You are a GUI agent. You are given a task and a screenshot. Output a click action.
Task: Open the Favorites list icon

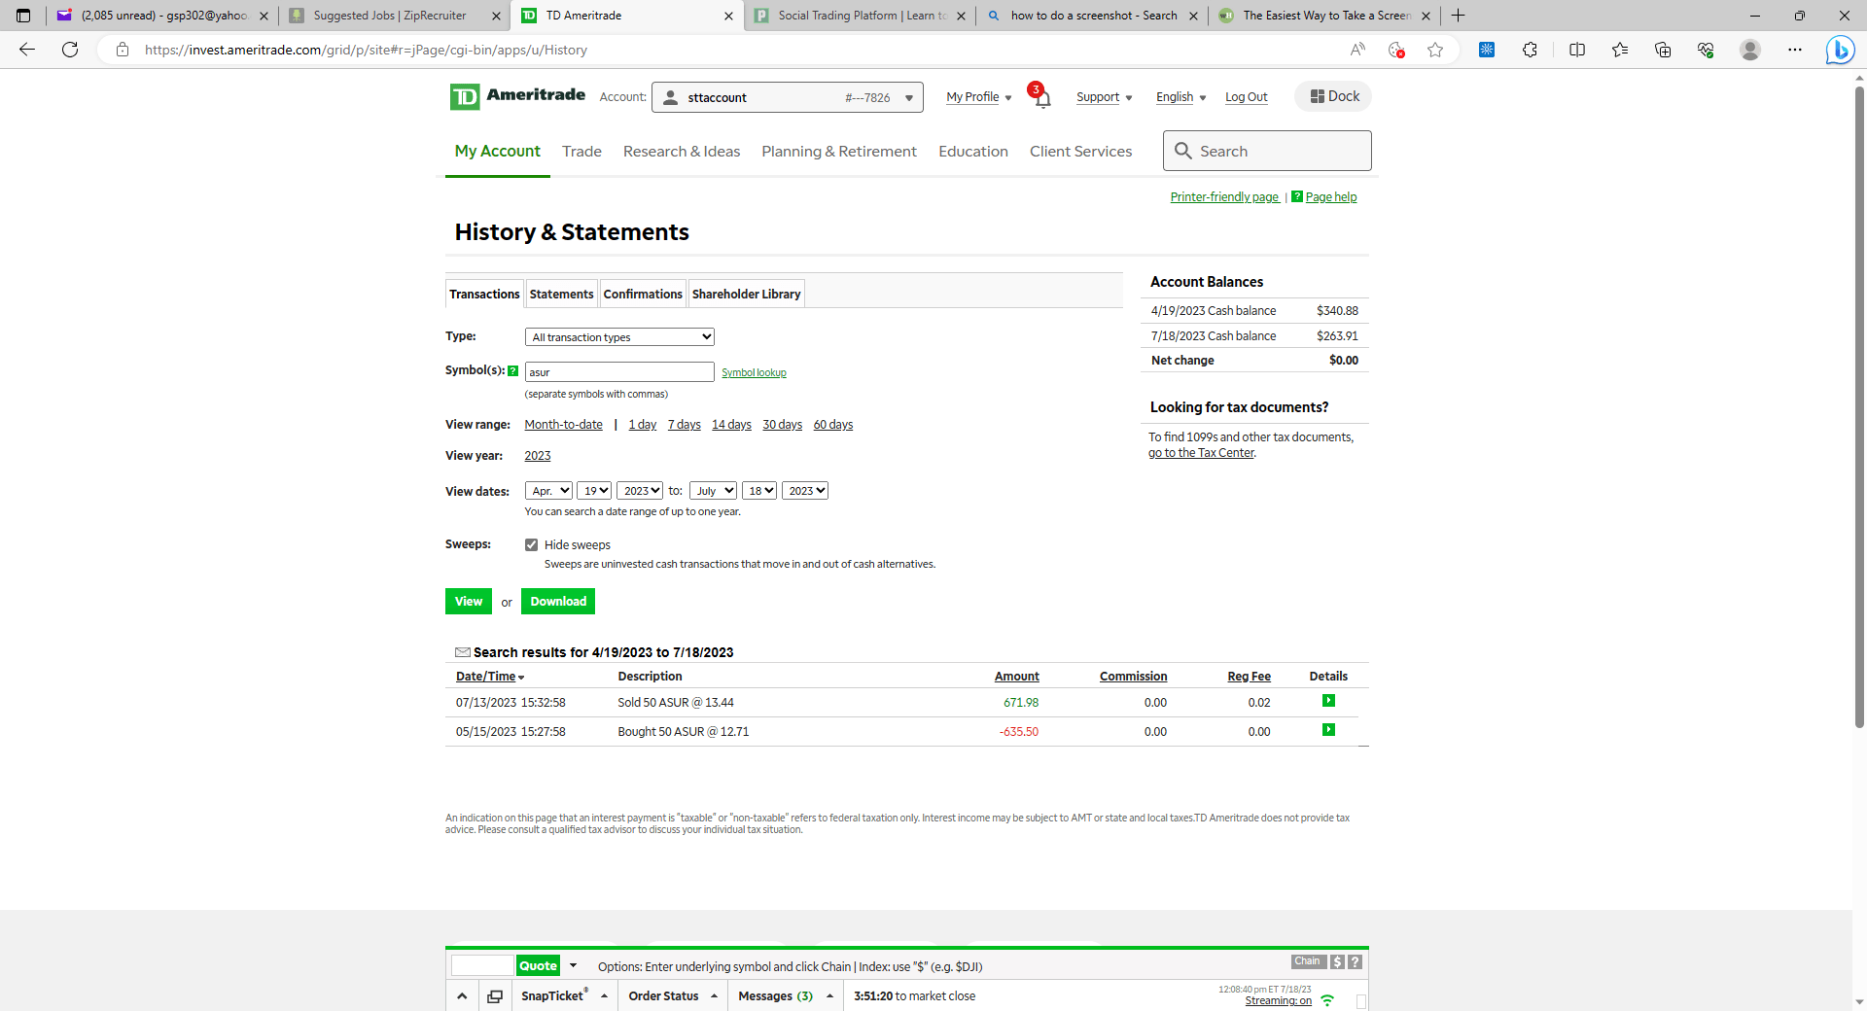[x=1620, y=50]
